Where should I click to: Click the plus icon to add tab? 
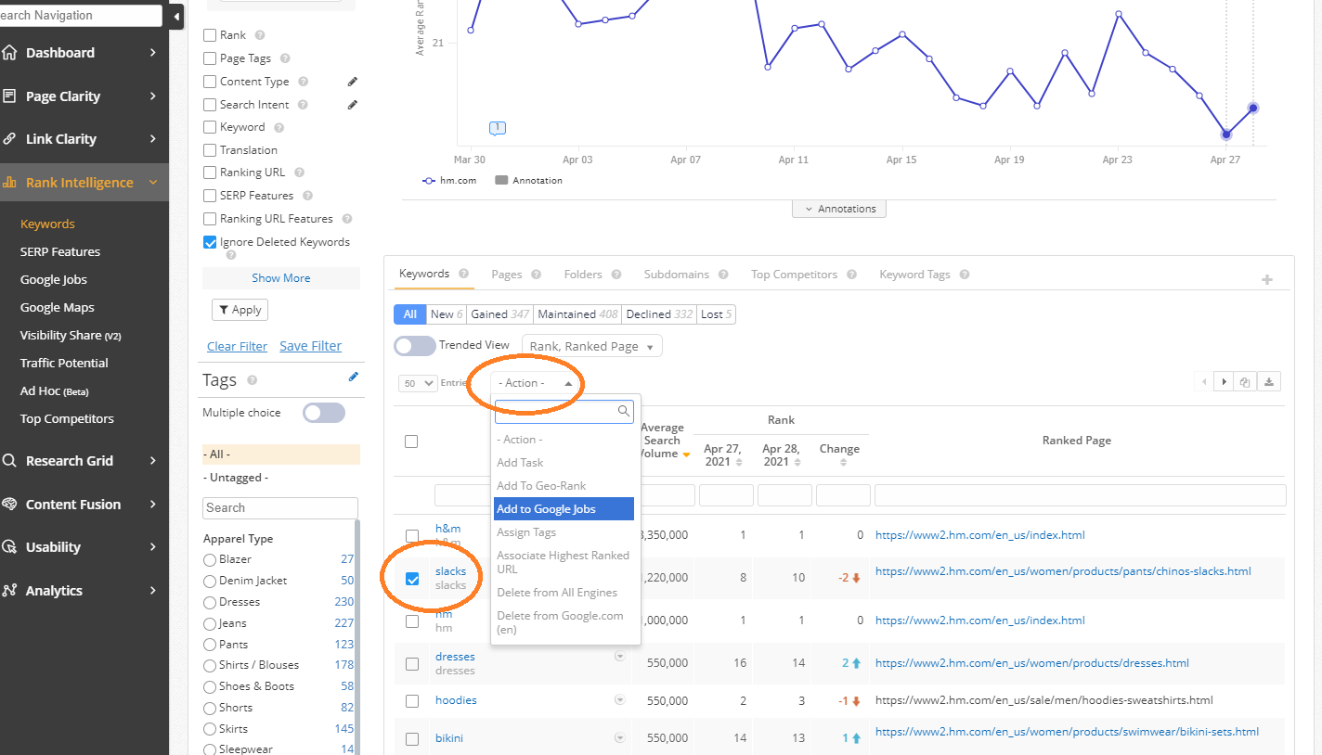tap(1267, 279)
